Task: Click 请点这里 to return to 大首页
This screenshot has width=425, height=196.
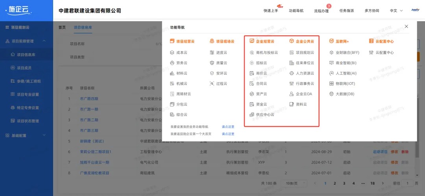Action: tap(228, 134)
